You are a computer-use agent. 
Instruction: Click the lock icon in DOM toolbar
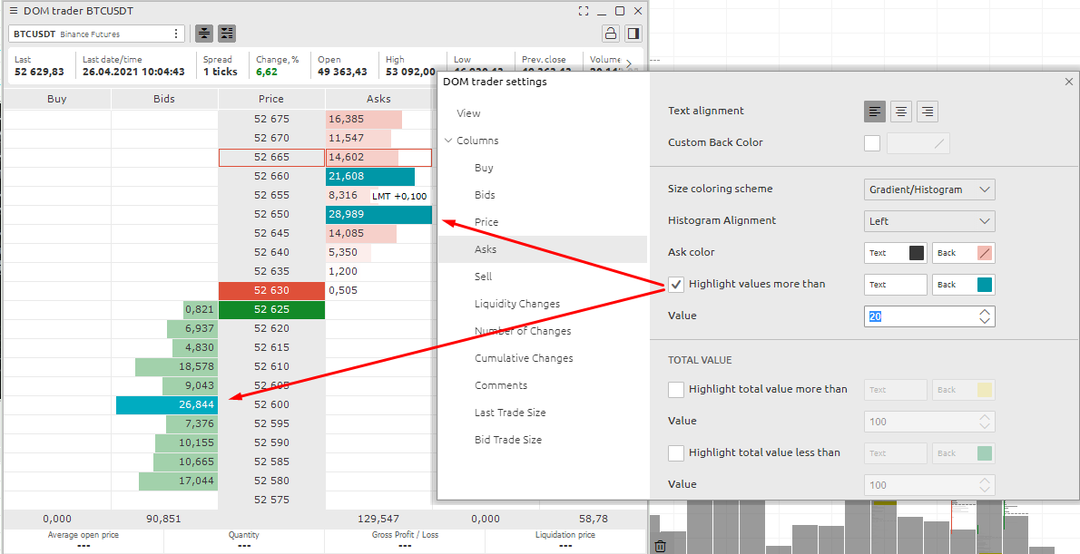point(611,34)
